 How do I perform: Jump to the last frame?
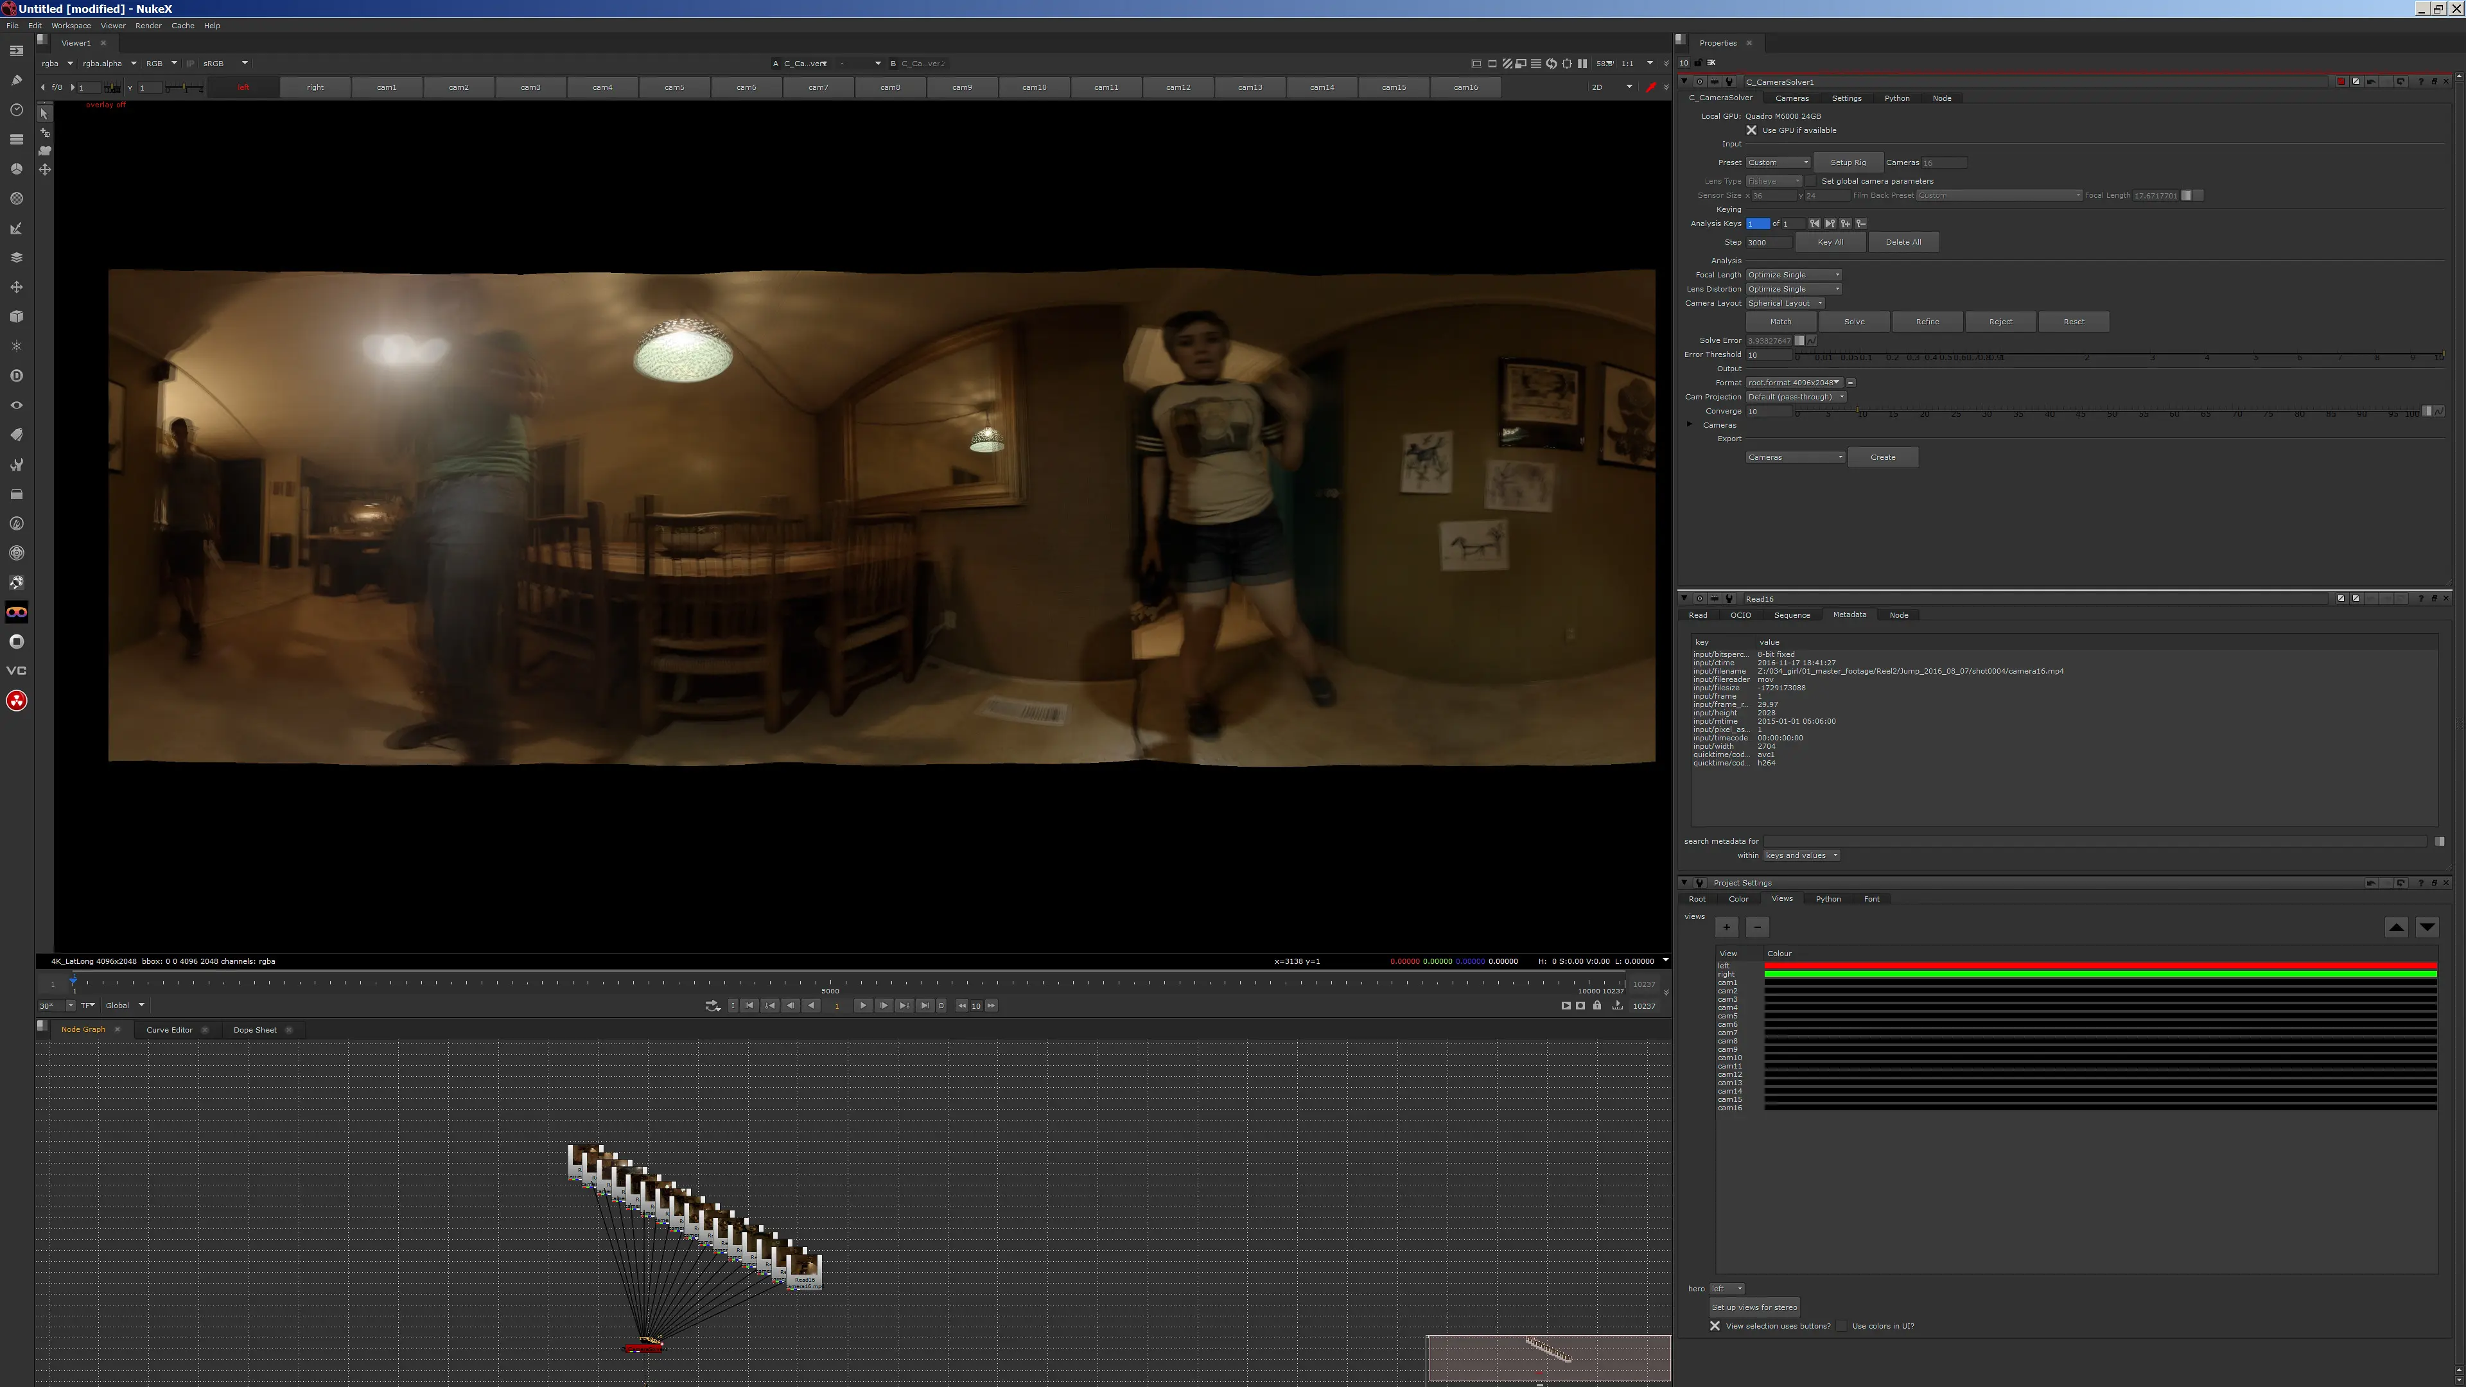(x=925, y=1006)
